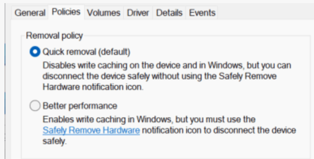Click 'notification icon to disconnect the device' text
This screenshot has height=159, width=314.
coord(219,130)
